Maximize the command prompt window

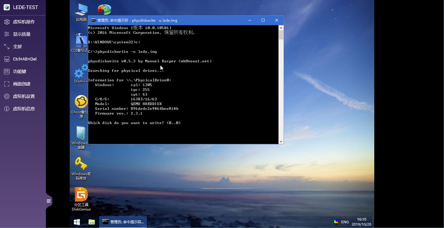(x=263, y=20)
